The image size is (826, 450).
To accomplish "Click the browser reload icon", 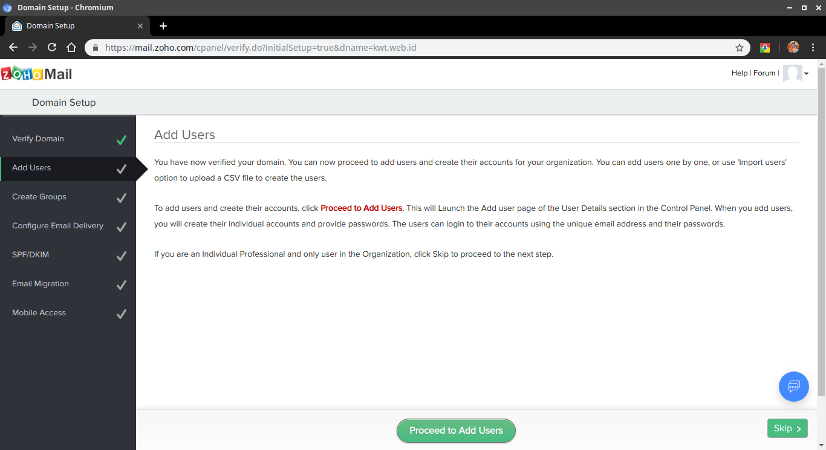I will point(52,48).
